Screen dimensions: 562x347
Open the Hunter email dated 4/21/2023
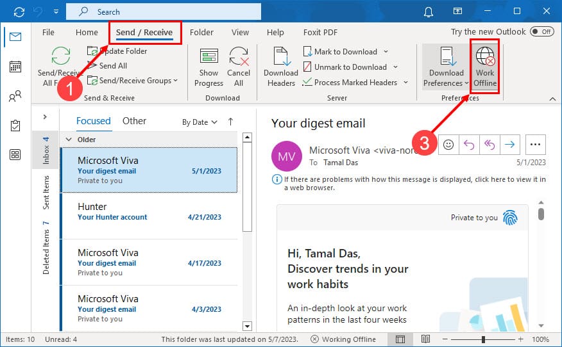149,216
